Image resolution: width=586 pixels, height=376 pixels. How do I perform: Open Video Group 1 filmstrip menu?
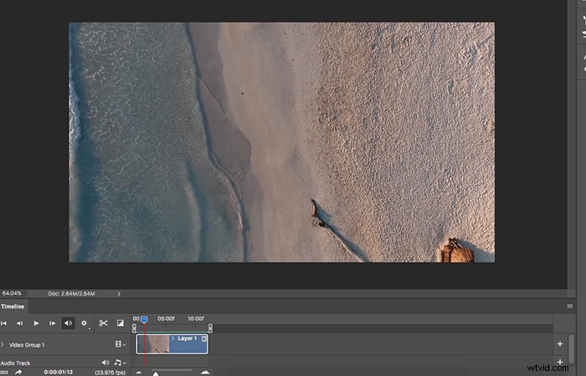pyautogui.click(x=120, y=344)
